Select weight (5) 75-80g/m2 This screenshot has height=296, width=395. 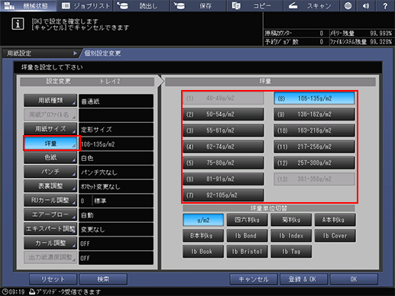coord(223,163)
